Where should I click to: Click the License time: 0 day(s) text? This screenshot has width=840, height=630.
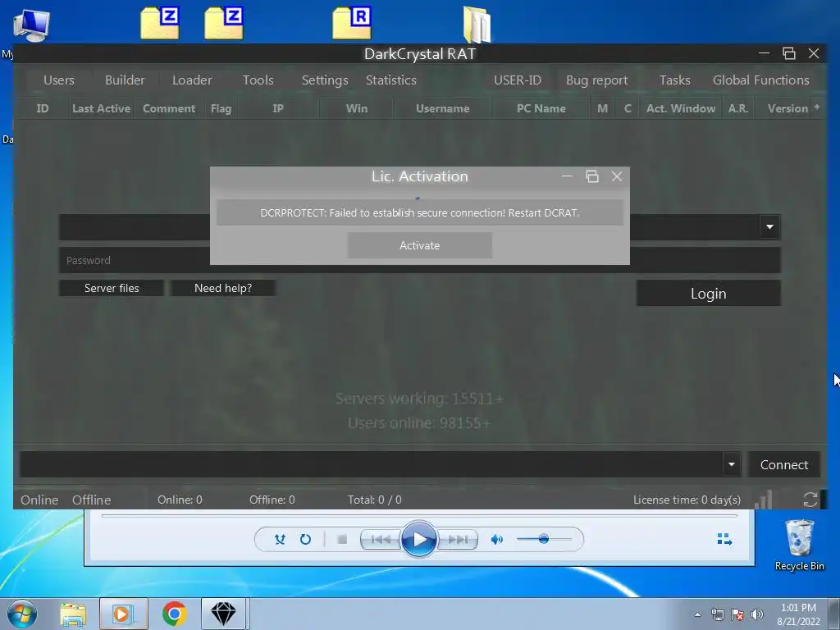[x=687, y=500]
